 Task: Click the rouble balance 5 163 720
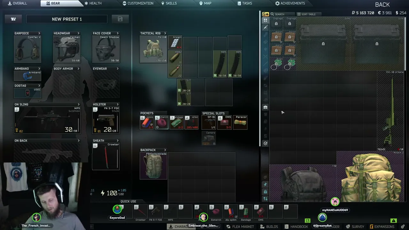coord(363,13)
